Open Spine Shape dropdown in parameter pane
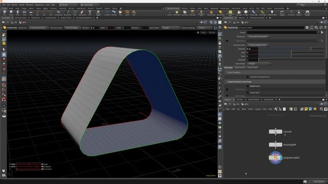 coord(259,63)
